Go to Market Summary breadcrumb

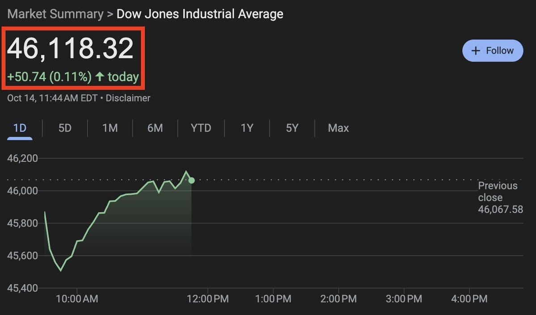pyautogui.click(x=55, y=14)
